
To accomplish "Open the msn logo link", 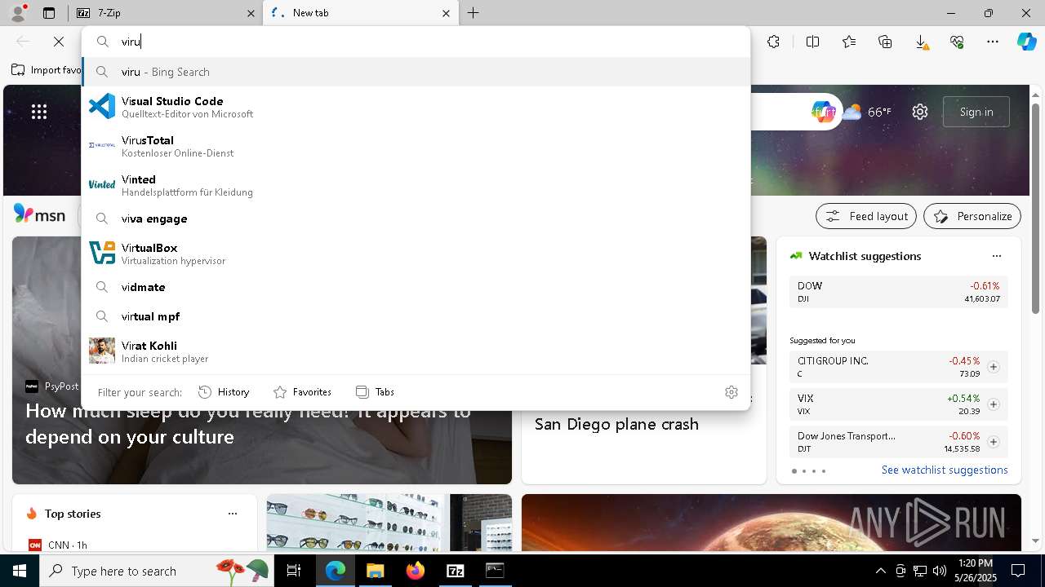I will [39, 215].
